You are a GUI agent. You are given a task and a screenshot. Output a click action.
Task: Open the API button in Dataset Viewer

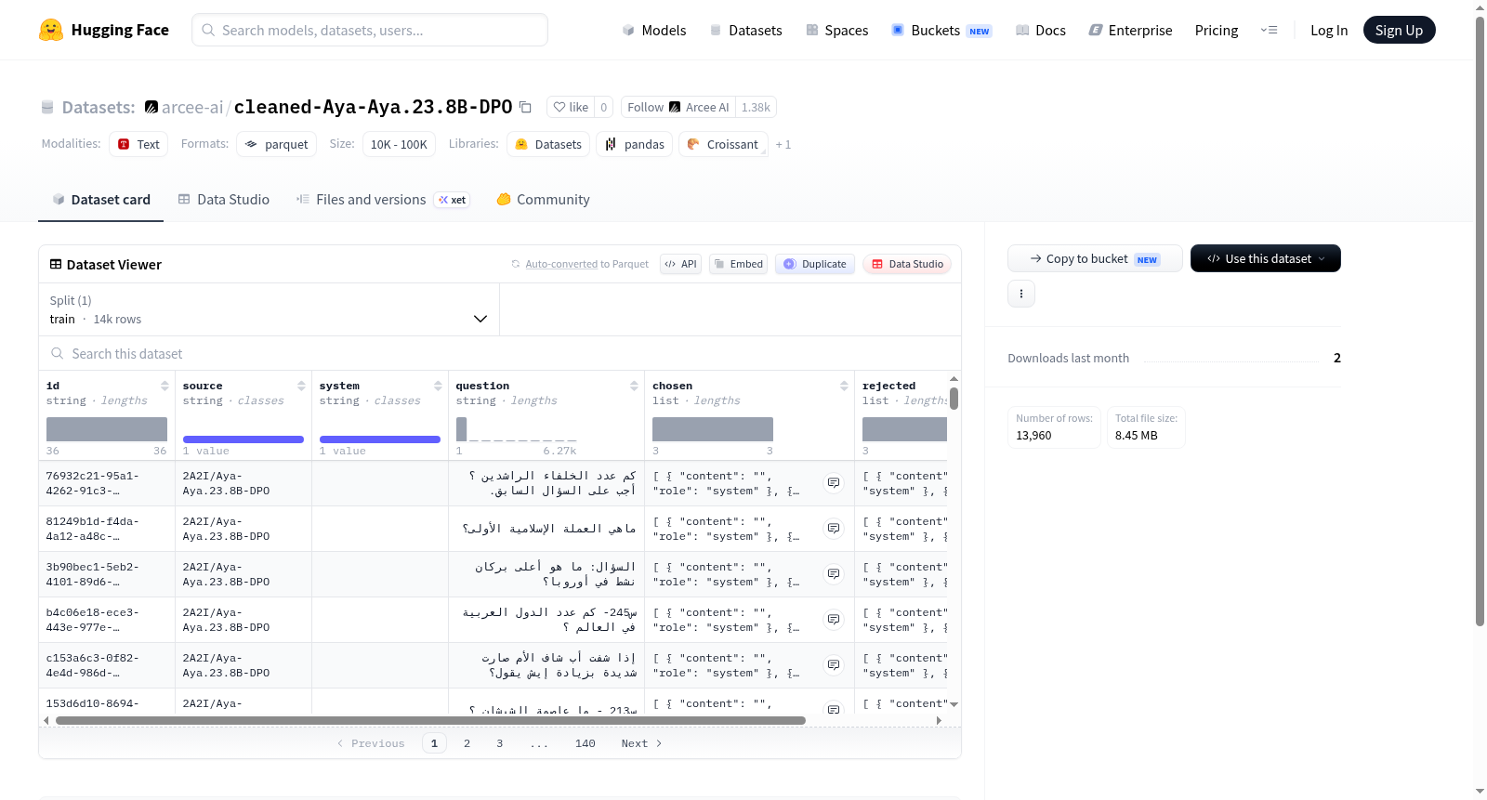tap(680, 264)
